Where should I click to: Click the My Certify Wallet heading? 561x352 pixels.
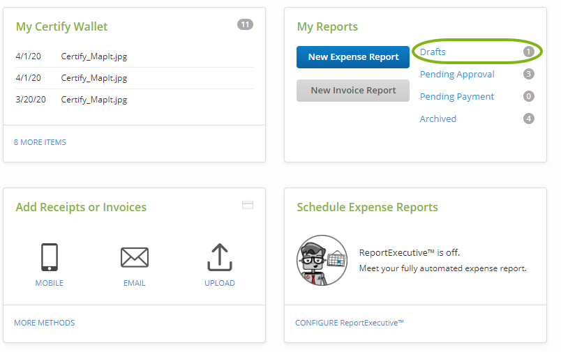61,26
